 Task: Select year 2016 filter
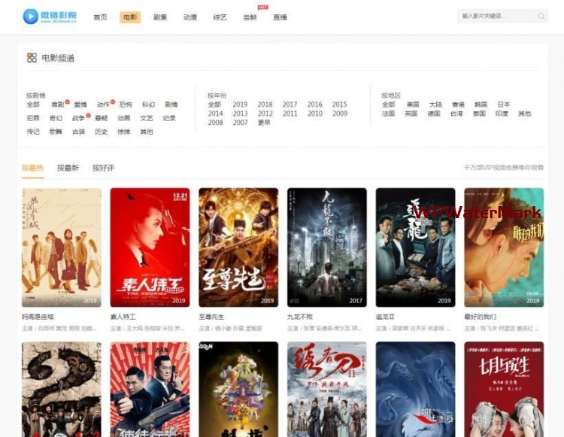[x=315, y=105]
